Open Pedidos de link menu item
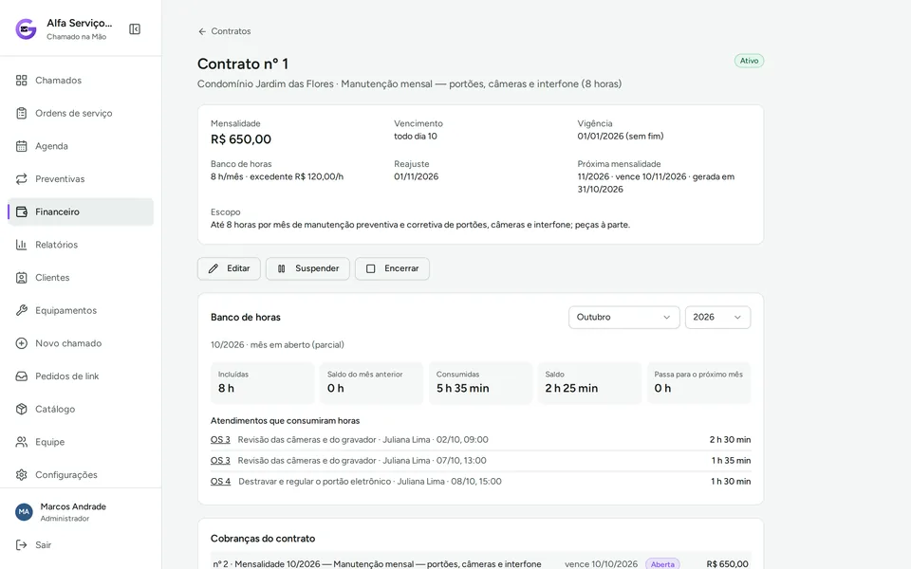This screenshot has height=569, width=911. tap(81, 376)
